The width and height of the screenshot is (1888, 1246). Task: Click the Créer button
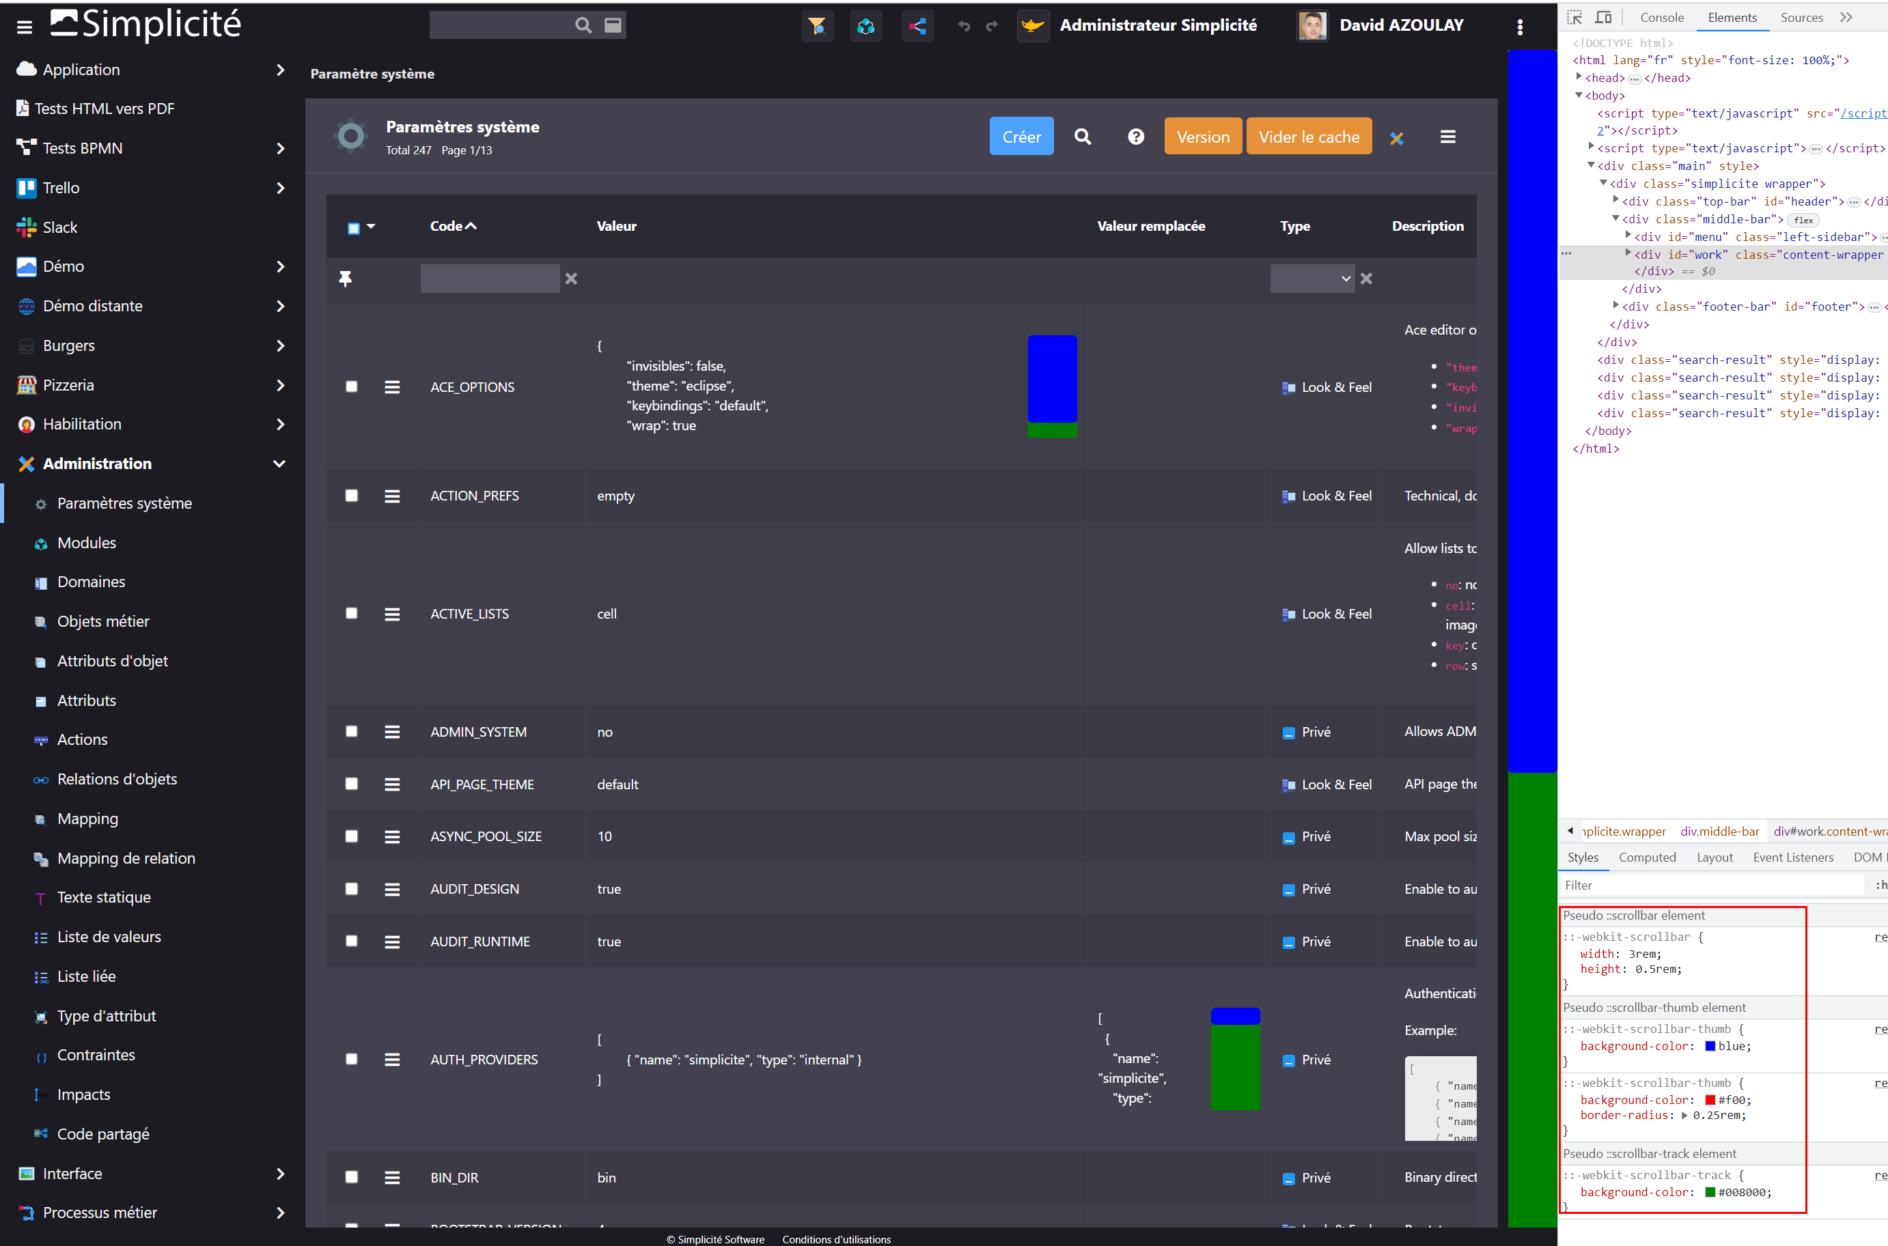1021,137
